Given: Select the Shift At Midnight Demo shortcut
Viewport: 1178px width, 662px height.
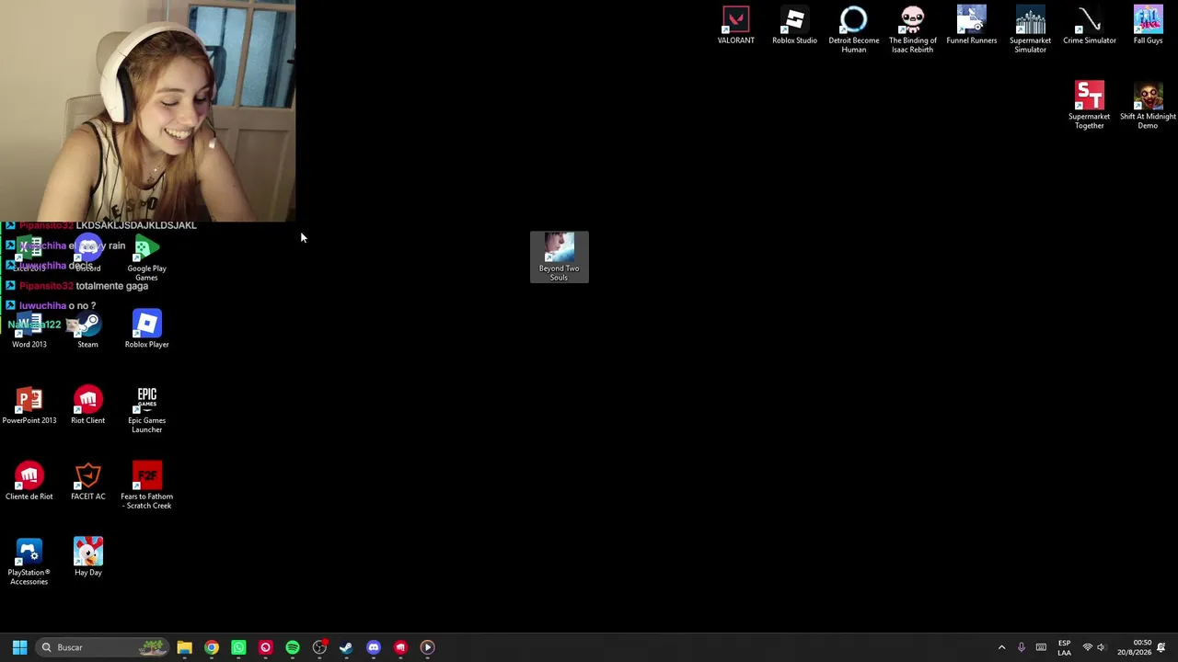Looking at the screenshot, I should pos(1148,106).
